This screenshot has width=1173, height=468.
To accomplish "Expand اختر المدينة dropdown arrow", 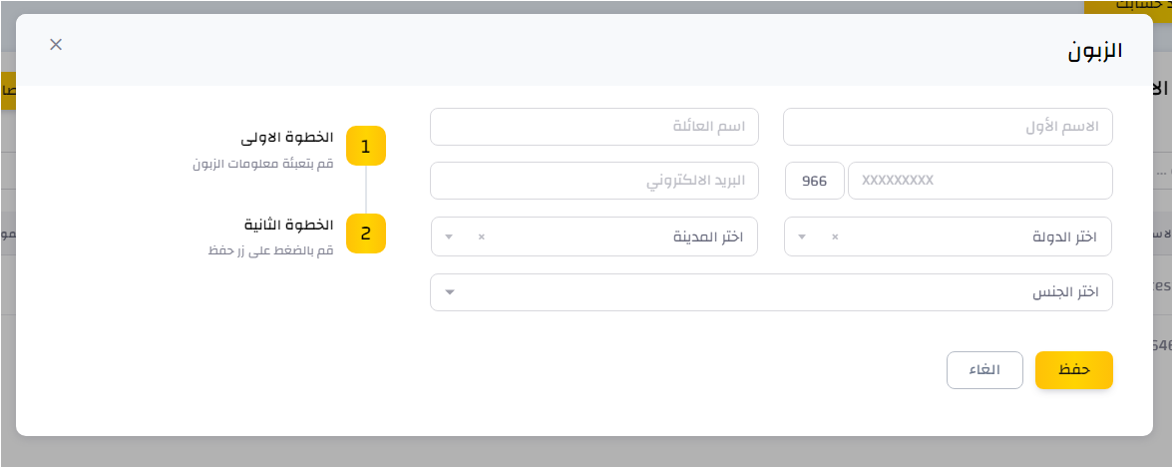I will pos(449,236).
